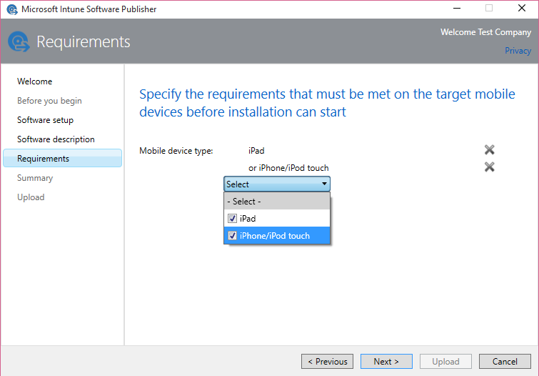Click the title bar app icon
539x376 pixels.
11,9
